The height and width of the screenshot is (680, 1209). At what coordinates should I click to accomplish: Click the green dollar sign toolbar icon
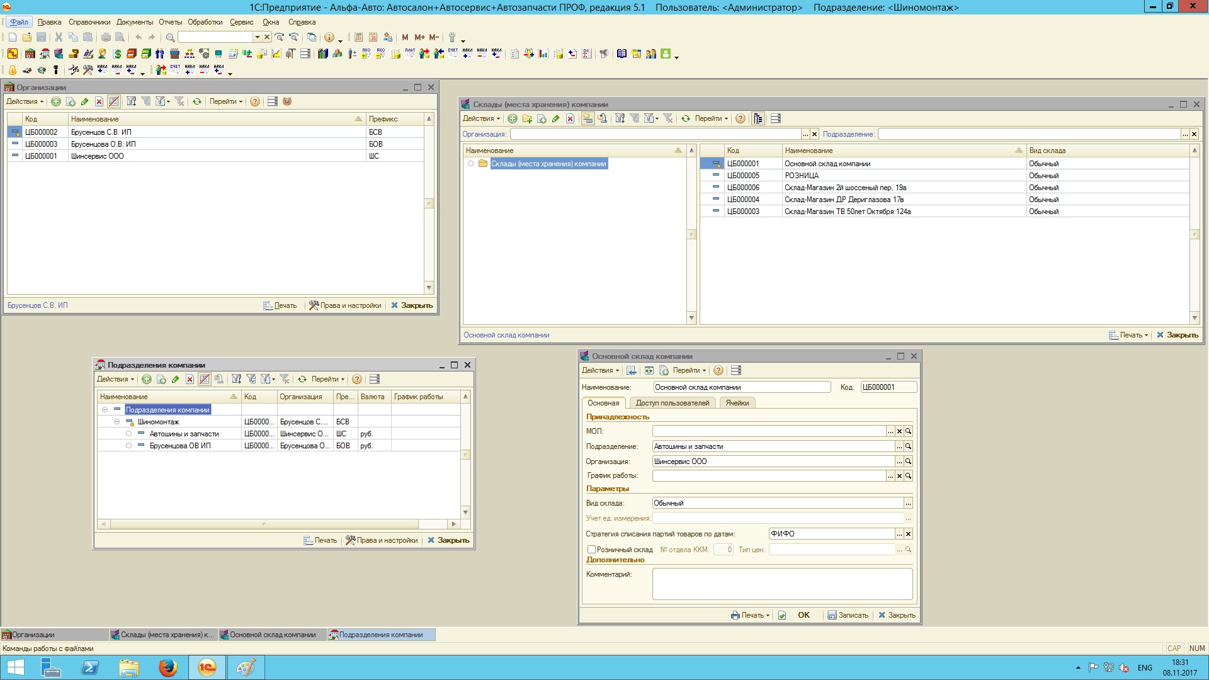pos(117,54)
